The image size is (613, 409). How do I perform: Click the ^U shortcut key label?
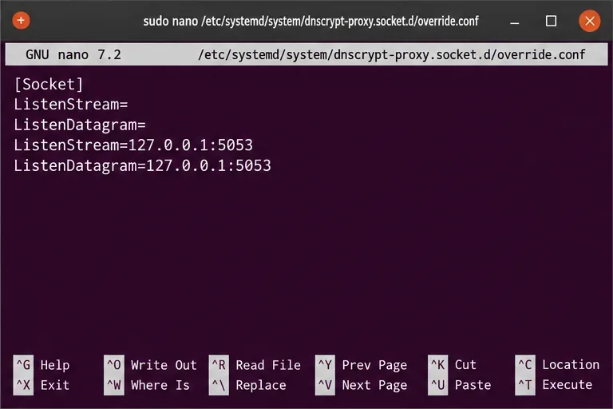click(437, 385)
